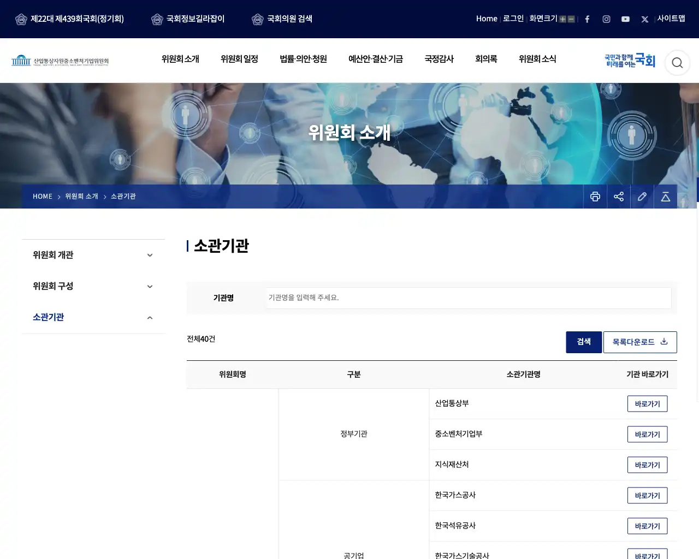Click 바로가기 for 한국가스공사
699x559 pixels.
tap(647, 496)
